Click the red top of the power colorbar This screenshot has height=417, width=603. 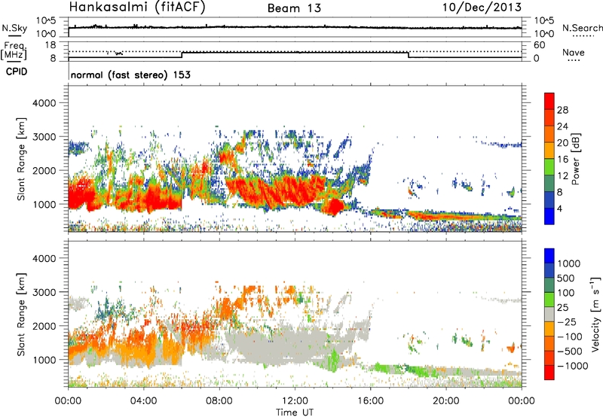pyautogui.click(x=549, y=101)
